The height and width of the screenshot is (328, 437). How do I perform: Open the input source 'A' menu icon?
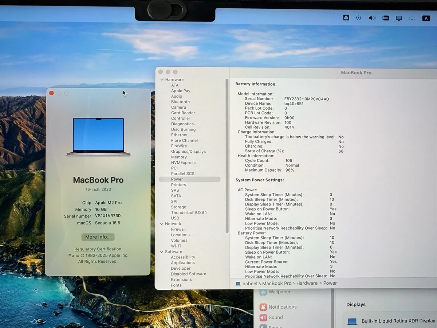(426, 18)
